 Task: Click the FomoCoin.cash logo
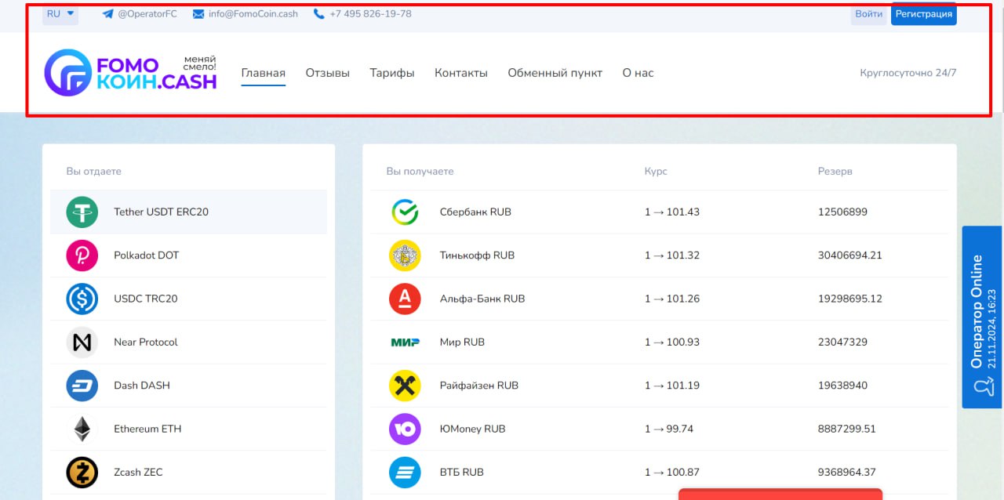click(130, 73)
